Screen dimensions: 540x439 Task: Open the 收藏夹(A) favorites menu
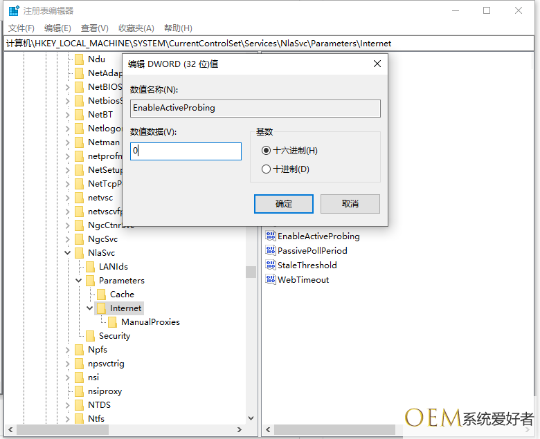(x=136, y=28)
